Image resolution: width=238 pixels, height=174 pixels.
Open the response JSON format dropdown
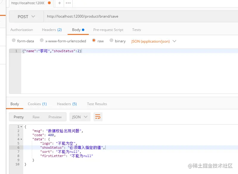[80, 117]
